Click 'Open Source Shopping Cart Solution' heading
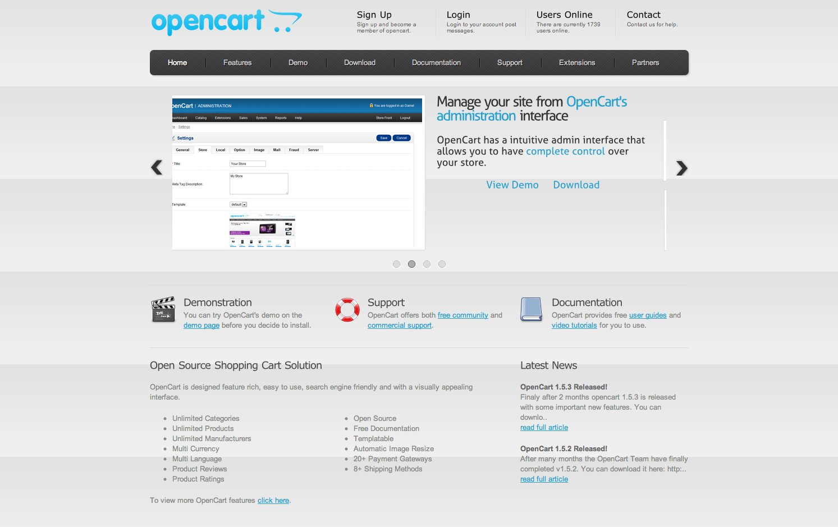Image resolution: width=838 pixels, height=527 pixels. pos(236,365)
